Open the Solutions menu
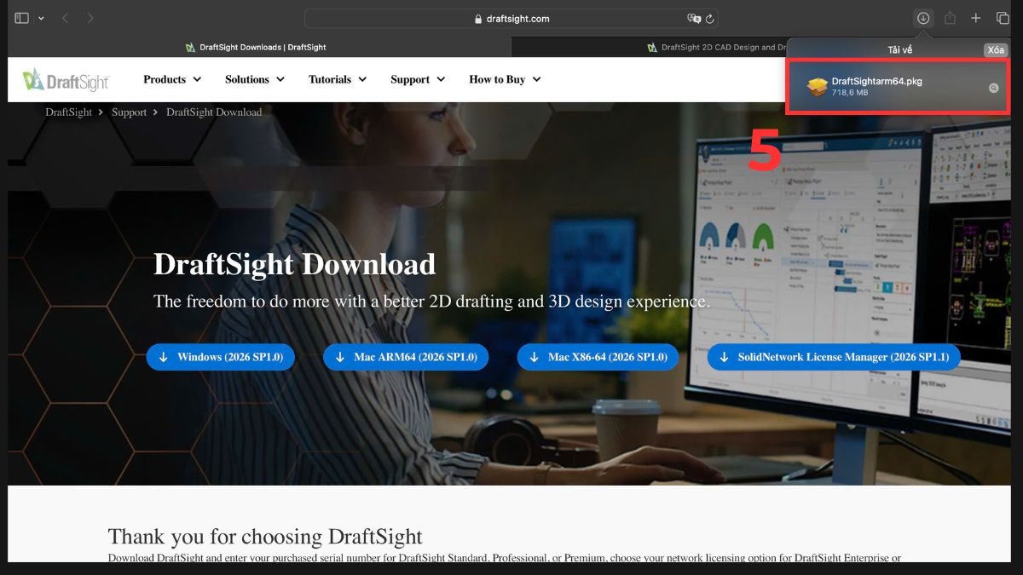 pyautogui.click(x=247, y=79)
